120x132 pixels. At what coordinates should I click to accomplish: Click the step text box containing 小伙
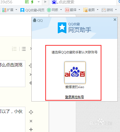coord(13,119)
